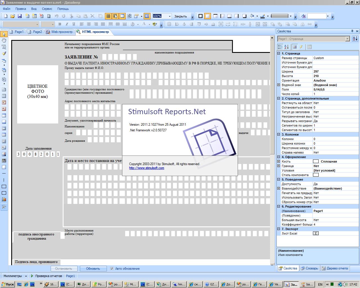Open the toolbox settings wrench icon

pyautogui.click(x=4, y=207)
